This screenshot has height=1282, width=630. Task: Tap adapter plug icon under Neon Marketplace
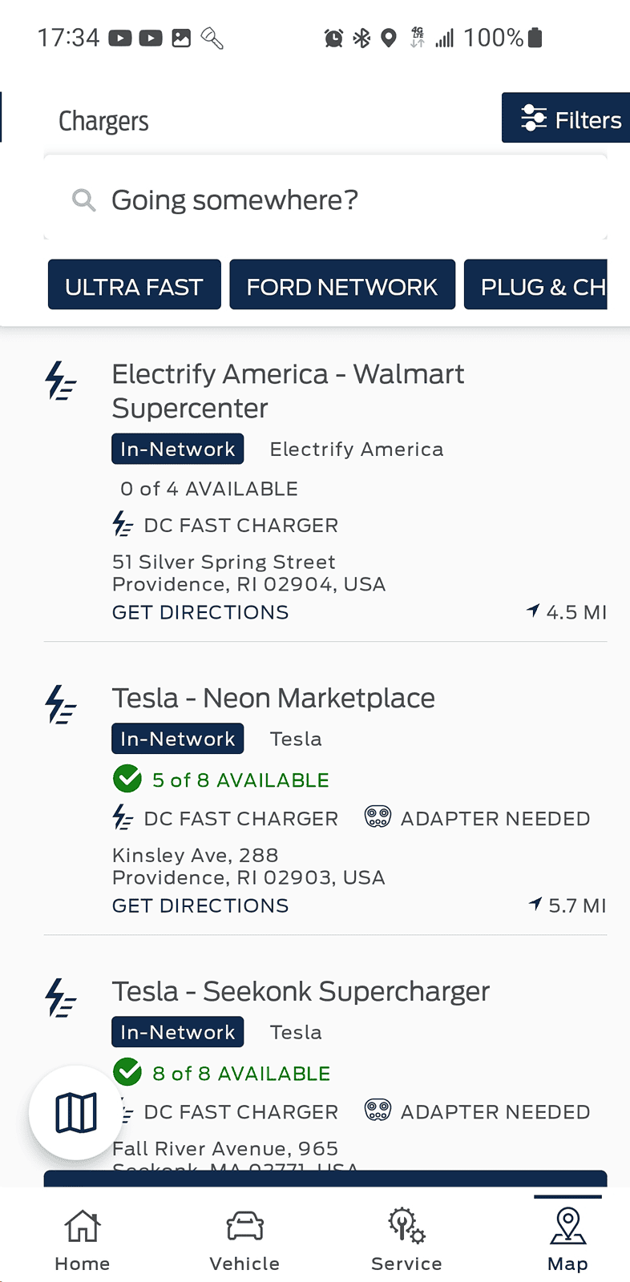coord(378,817)
